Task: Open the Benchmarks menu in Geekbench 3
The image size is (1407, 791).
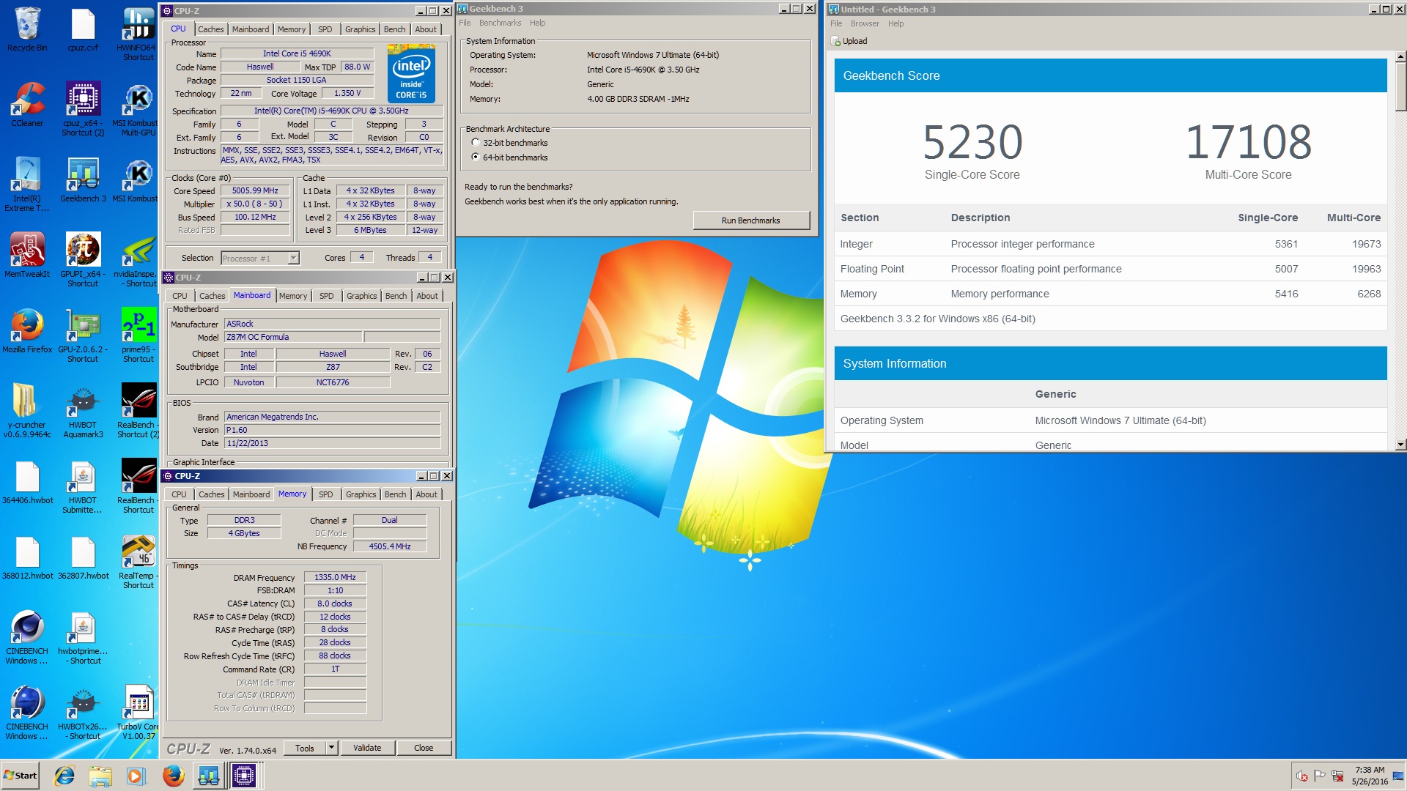Action: 500,23
